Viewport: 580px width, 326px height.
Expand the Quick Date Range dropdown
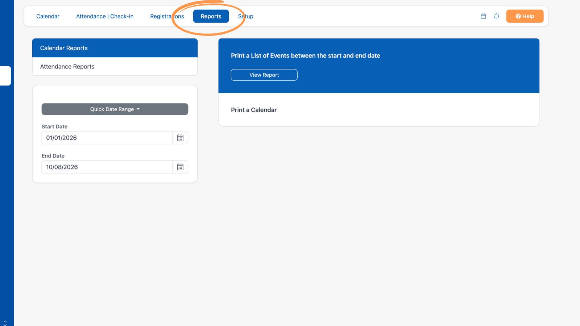pos(115,109)
